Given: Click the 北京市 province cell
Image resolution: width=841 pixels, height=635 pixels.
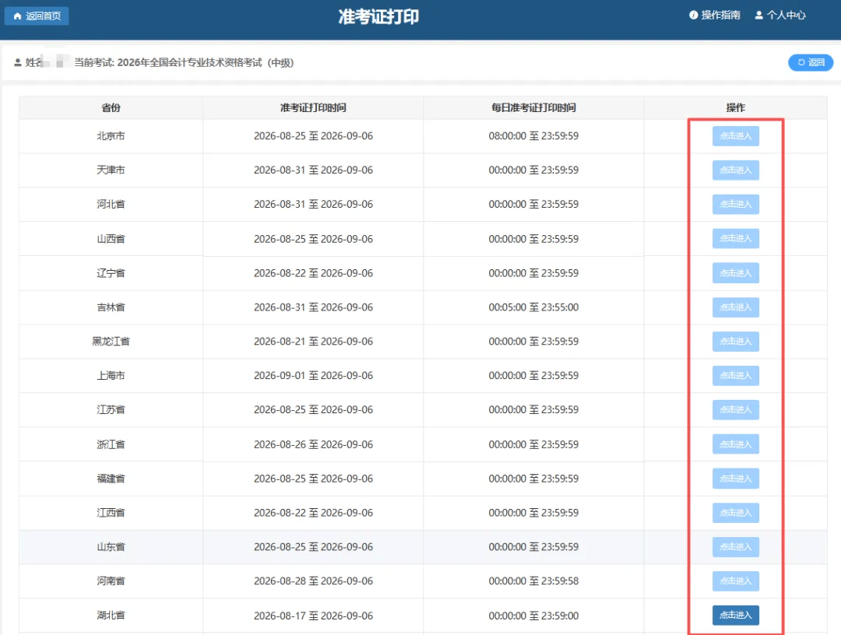Looking at the screenshot, I should (x=111, y=136).
